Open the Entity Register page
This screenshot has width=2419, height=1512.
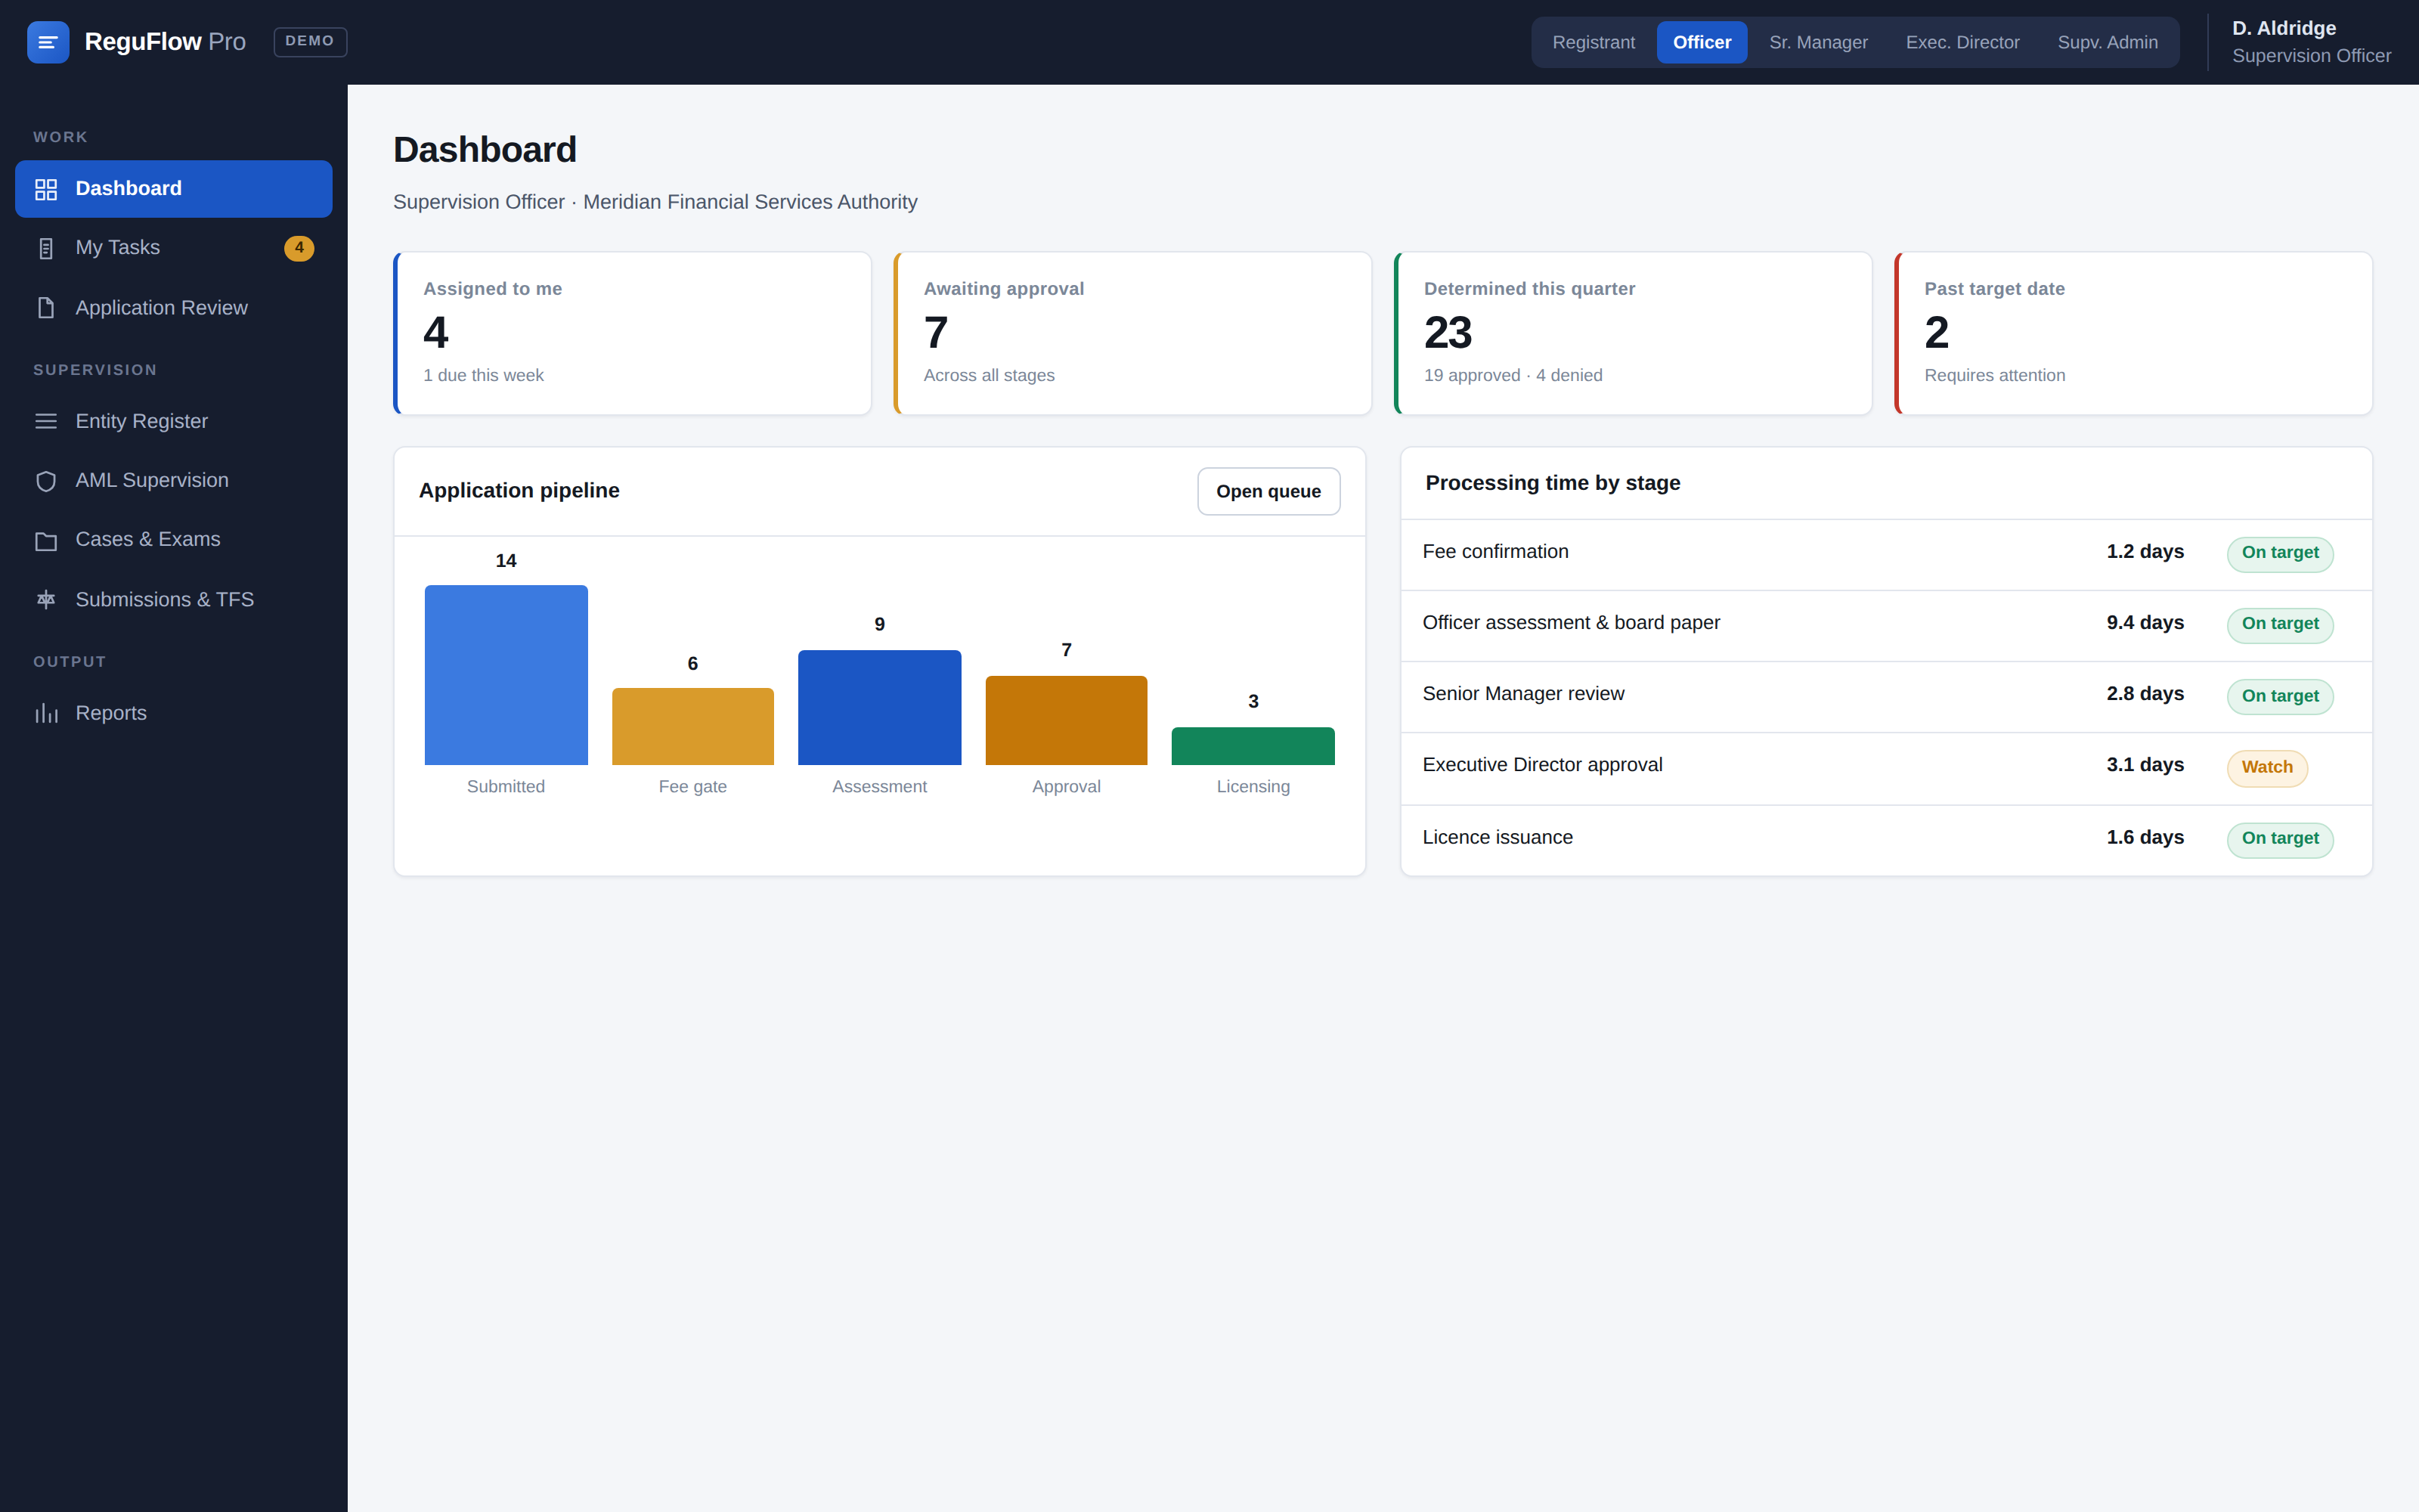point(174,421)
